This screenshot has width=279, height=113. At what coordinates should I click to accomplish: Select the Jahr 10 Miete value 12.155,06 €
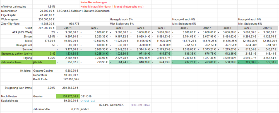(x=270, y=41)
